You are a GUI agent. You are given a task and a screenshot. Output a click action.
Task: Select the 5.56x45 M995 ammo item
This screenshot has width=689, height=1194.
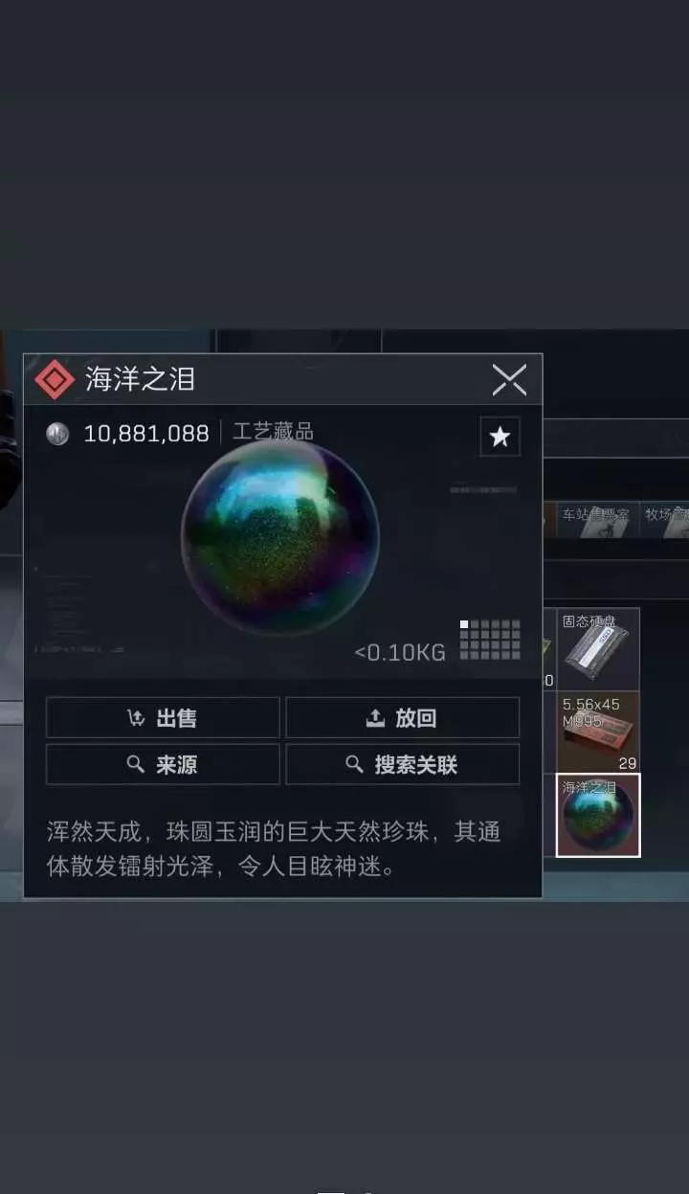599,732
